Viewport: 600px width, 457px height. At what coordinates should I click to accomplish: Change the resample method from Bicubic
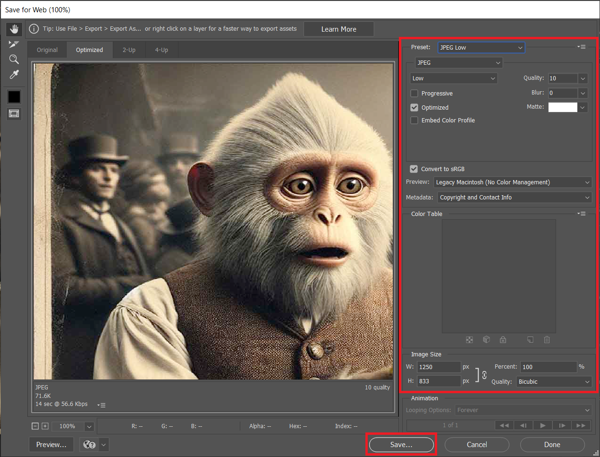click(554, 381)
